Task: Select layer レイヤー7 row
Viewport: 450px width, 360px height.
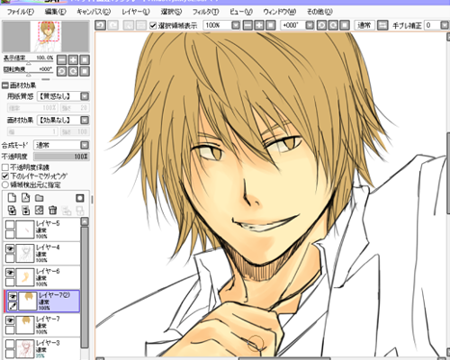Action: point(42,325)
